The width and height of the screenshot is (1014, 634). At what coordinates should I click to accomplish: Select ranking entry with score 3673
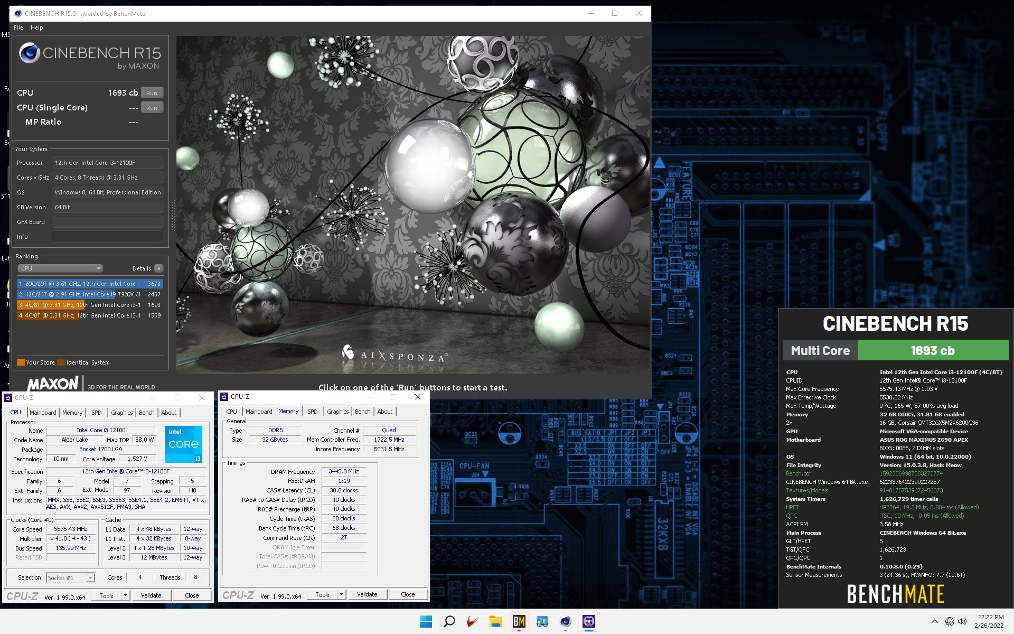coord(90,284)
